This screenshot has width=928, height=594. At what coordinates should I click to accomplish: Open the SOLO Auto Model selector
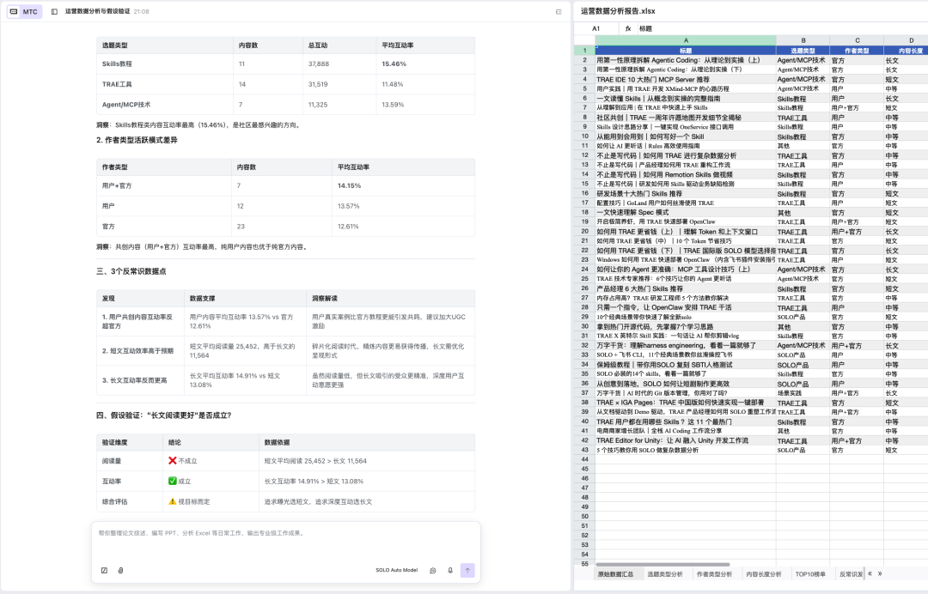point(396,570)
